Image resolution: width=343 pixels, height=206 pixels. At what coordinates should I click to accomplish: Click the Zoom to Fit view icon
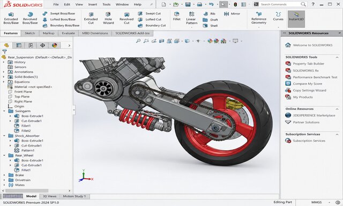pyautogui.click(x=138, y=41)
